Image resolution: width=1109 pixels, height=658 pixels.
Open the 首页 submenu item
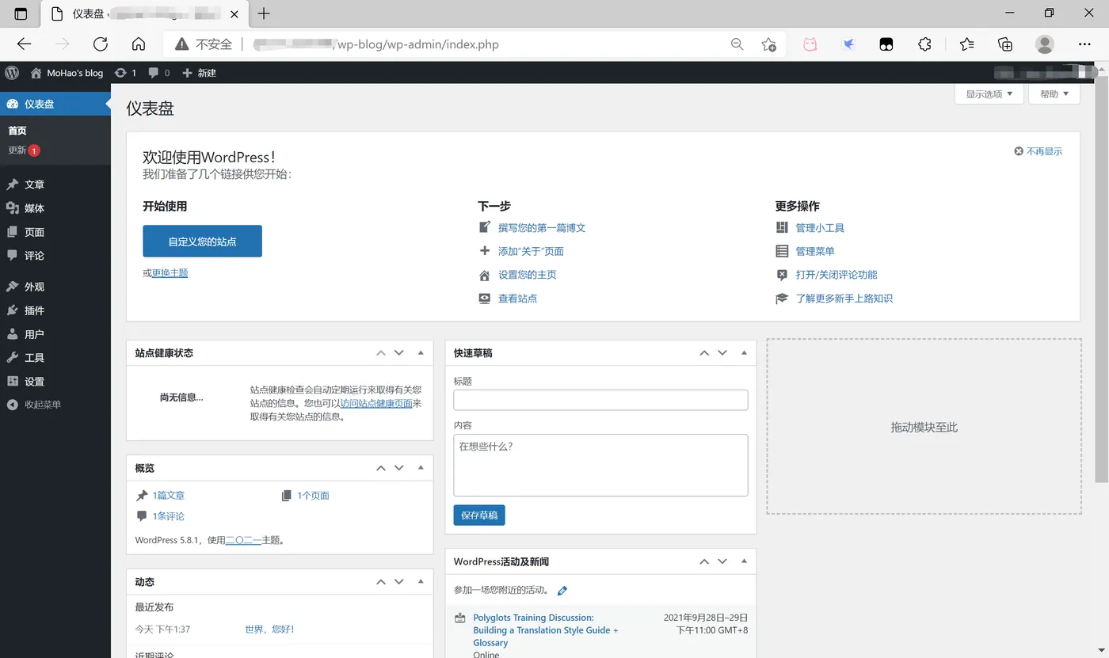click(x=17, y=131)
